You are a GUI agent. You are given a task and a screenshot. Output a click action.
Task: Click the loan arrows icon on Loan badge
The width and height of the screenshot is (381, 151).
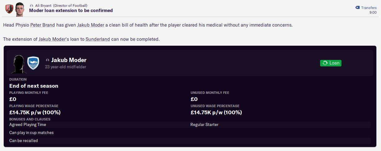click(325, 63)
